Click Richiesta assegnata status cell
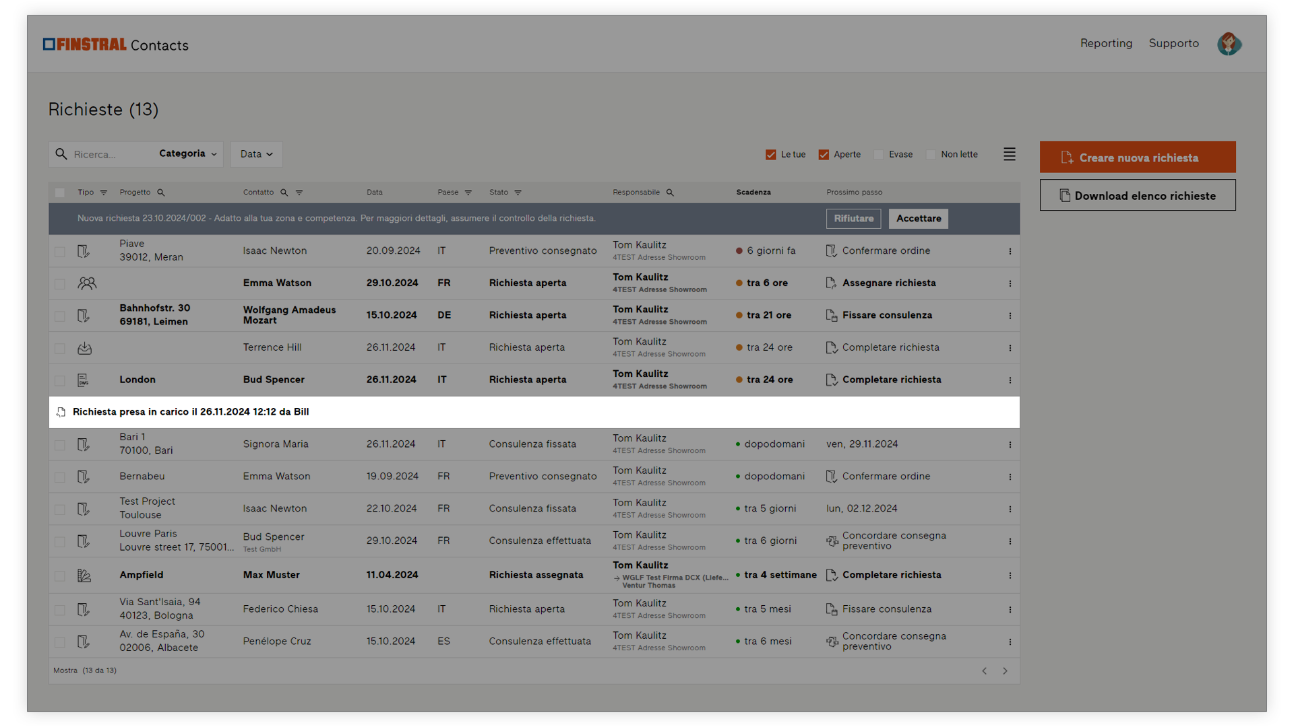The image size is (1294, 727). tap(536, 576)
